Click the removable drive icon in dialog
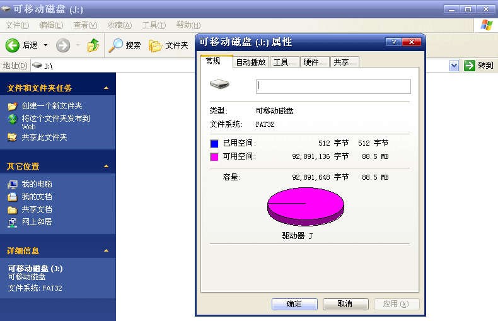 point(219,85)
